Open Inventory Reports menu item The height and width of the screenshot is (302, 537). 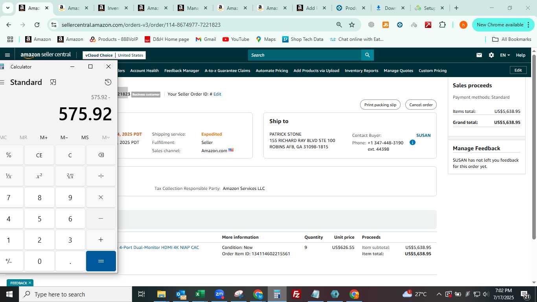361,70
